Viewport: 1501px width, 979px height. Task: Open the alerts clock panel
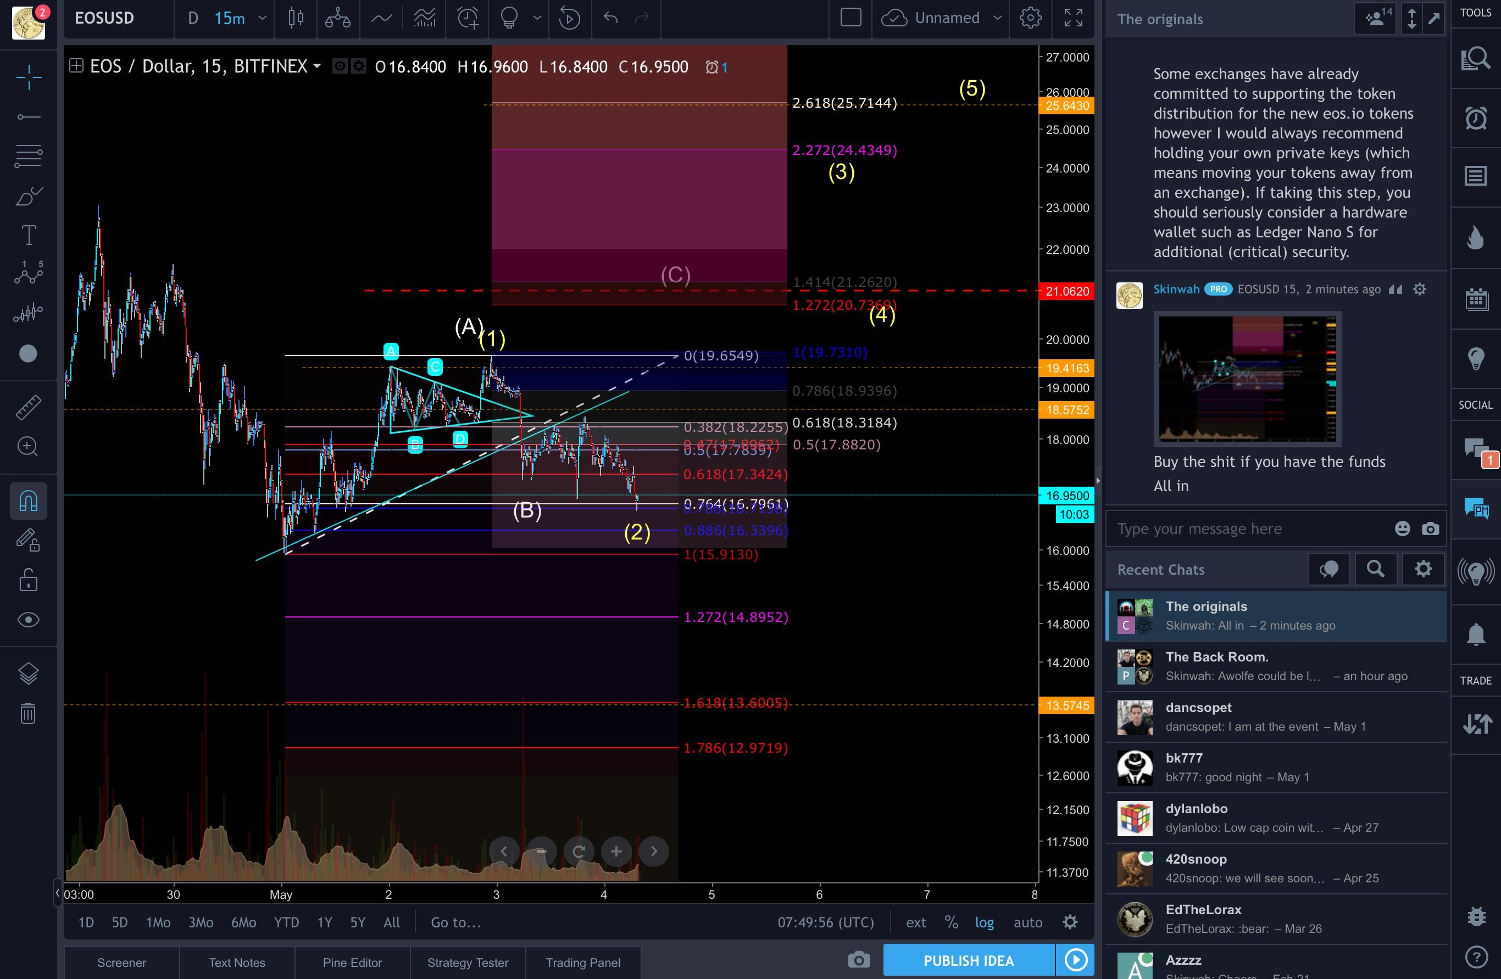coord(1476,118)
